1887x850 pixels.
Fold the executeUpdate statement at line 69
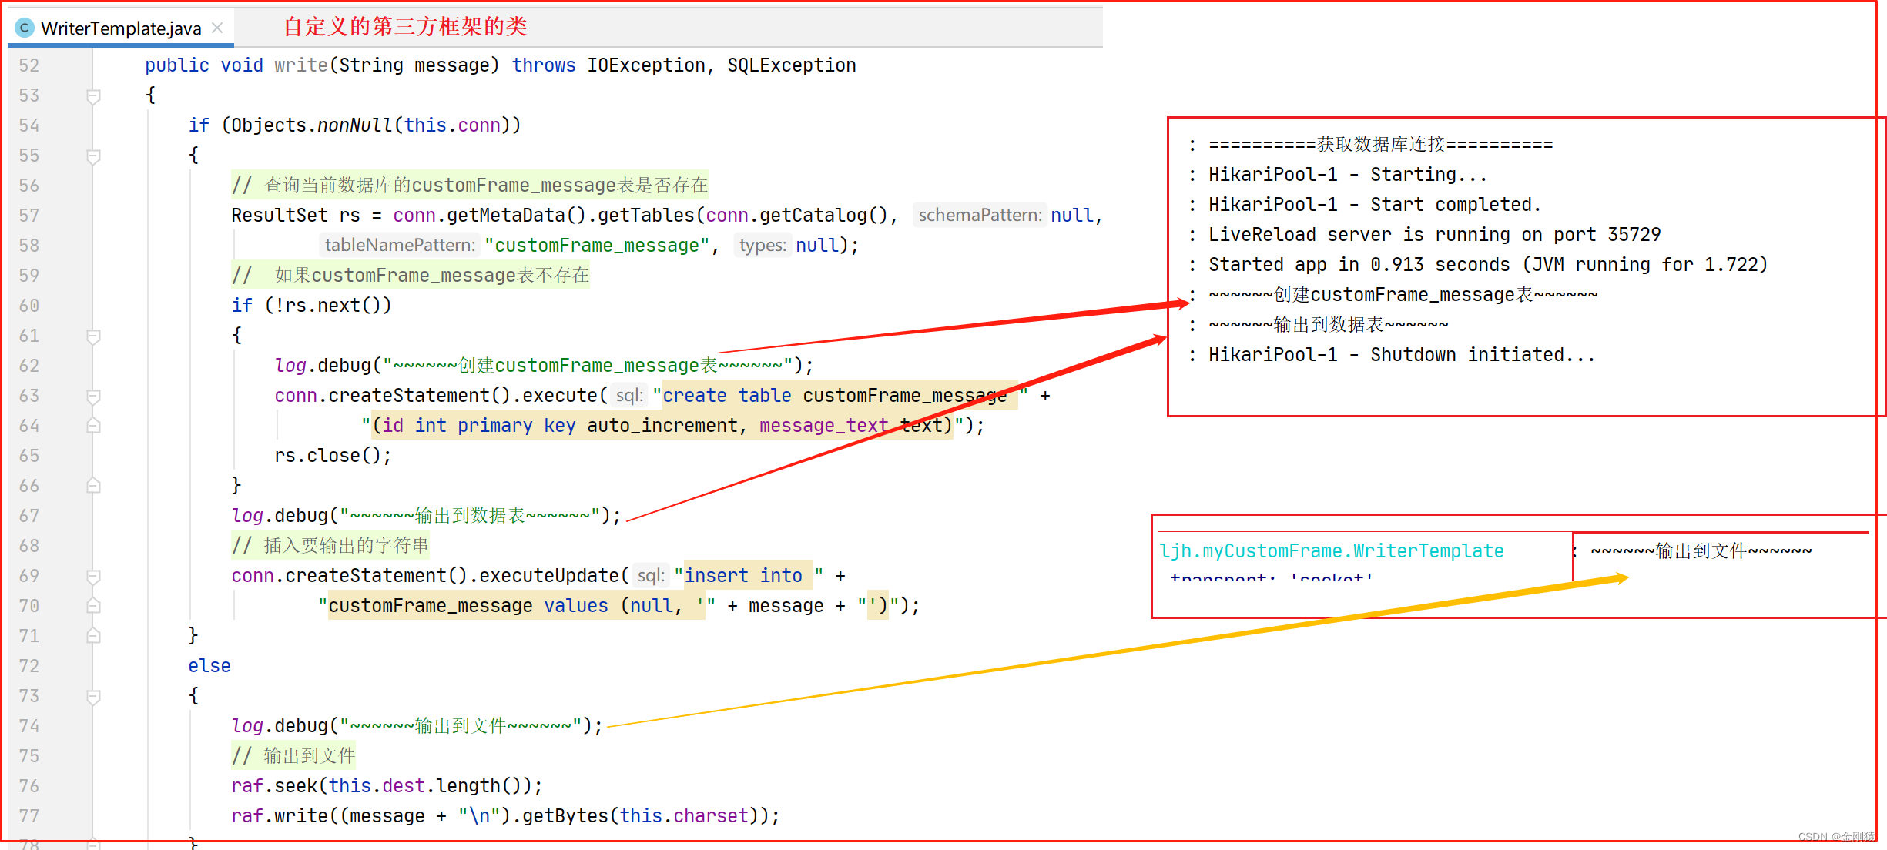[93, 576]
